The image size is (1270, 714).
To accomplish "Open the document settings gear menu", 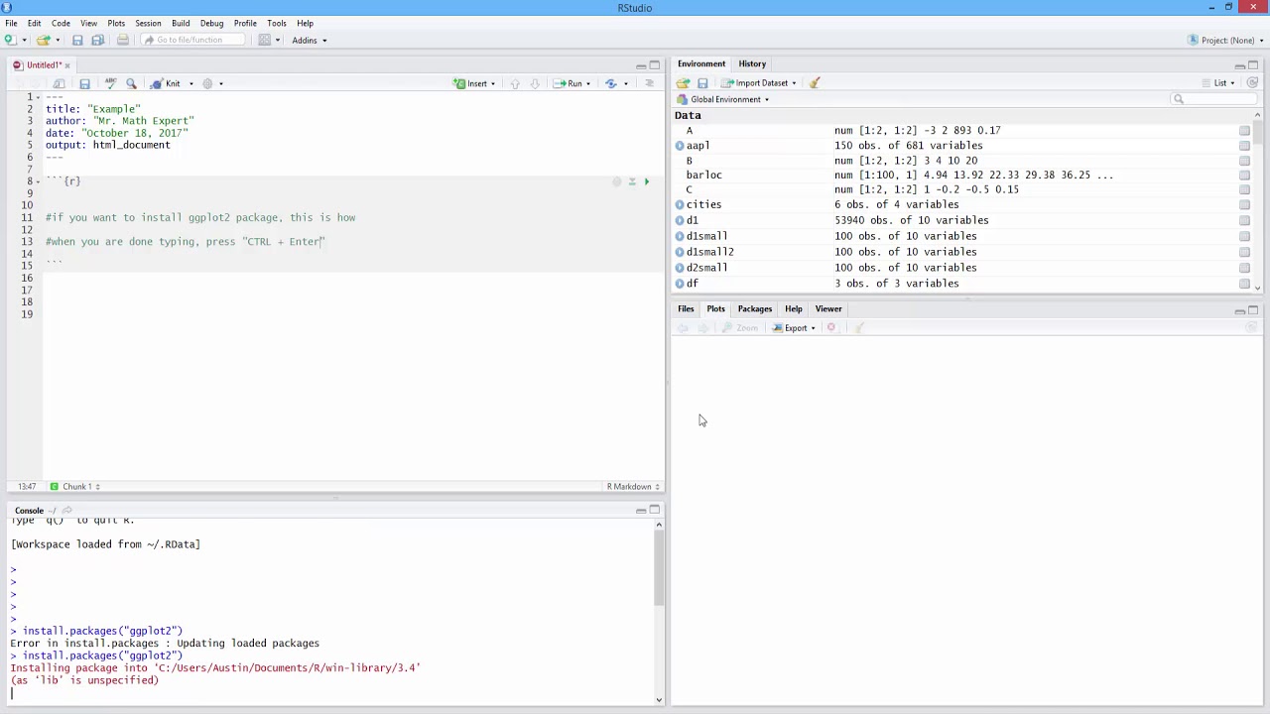I will pos(207,83).
